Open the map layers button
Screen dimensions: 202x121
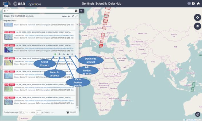click(x=197, y=26)
